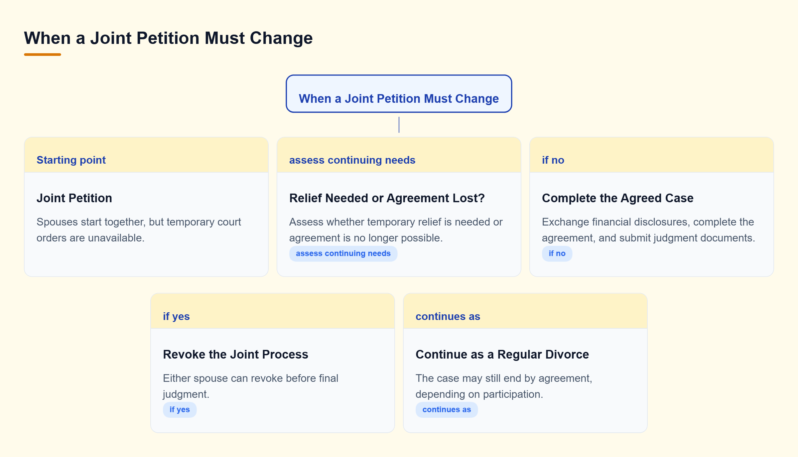Click the description 'Assess whether temporary relief is needed'

pos(396,230)
